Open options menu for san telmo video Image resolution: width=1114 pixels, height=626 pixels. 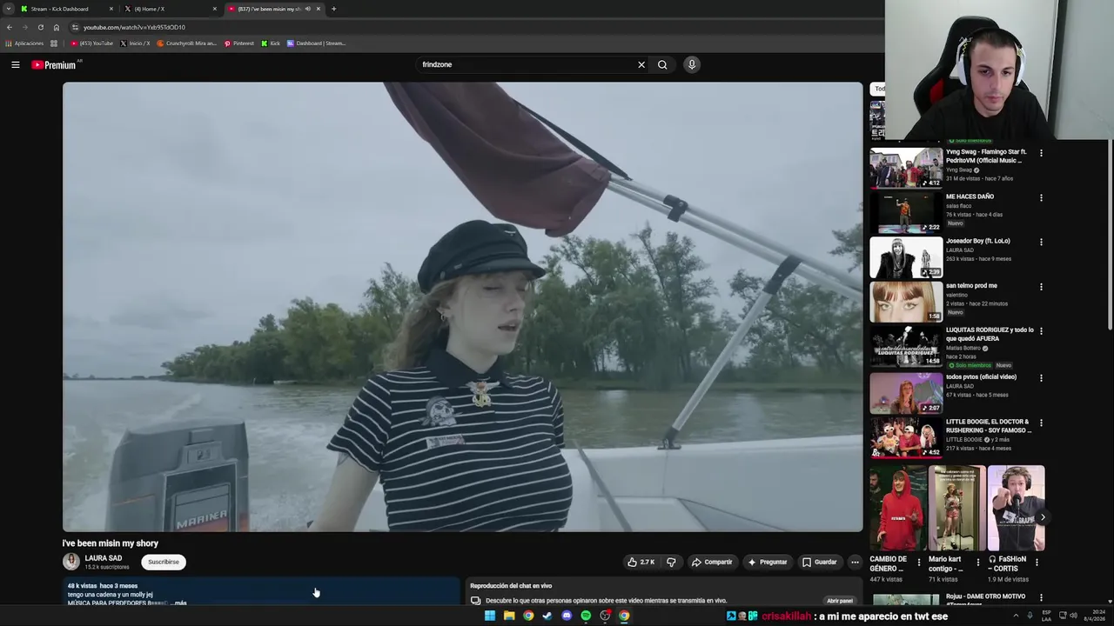(1041, 286)
